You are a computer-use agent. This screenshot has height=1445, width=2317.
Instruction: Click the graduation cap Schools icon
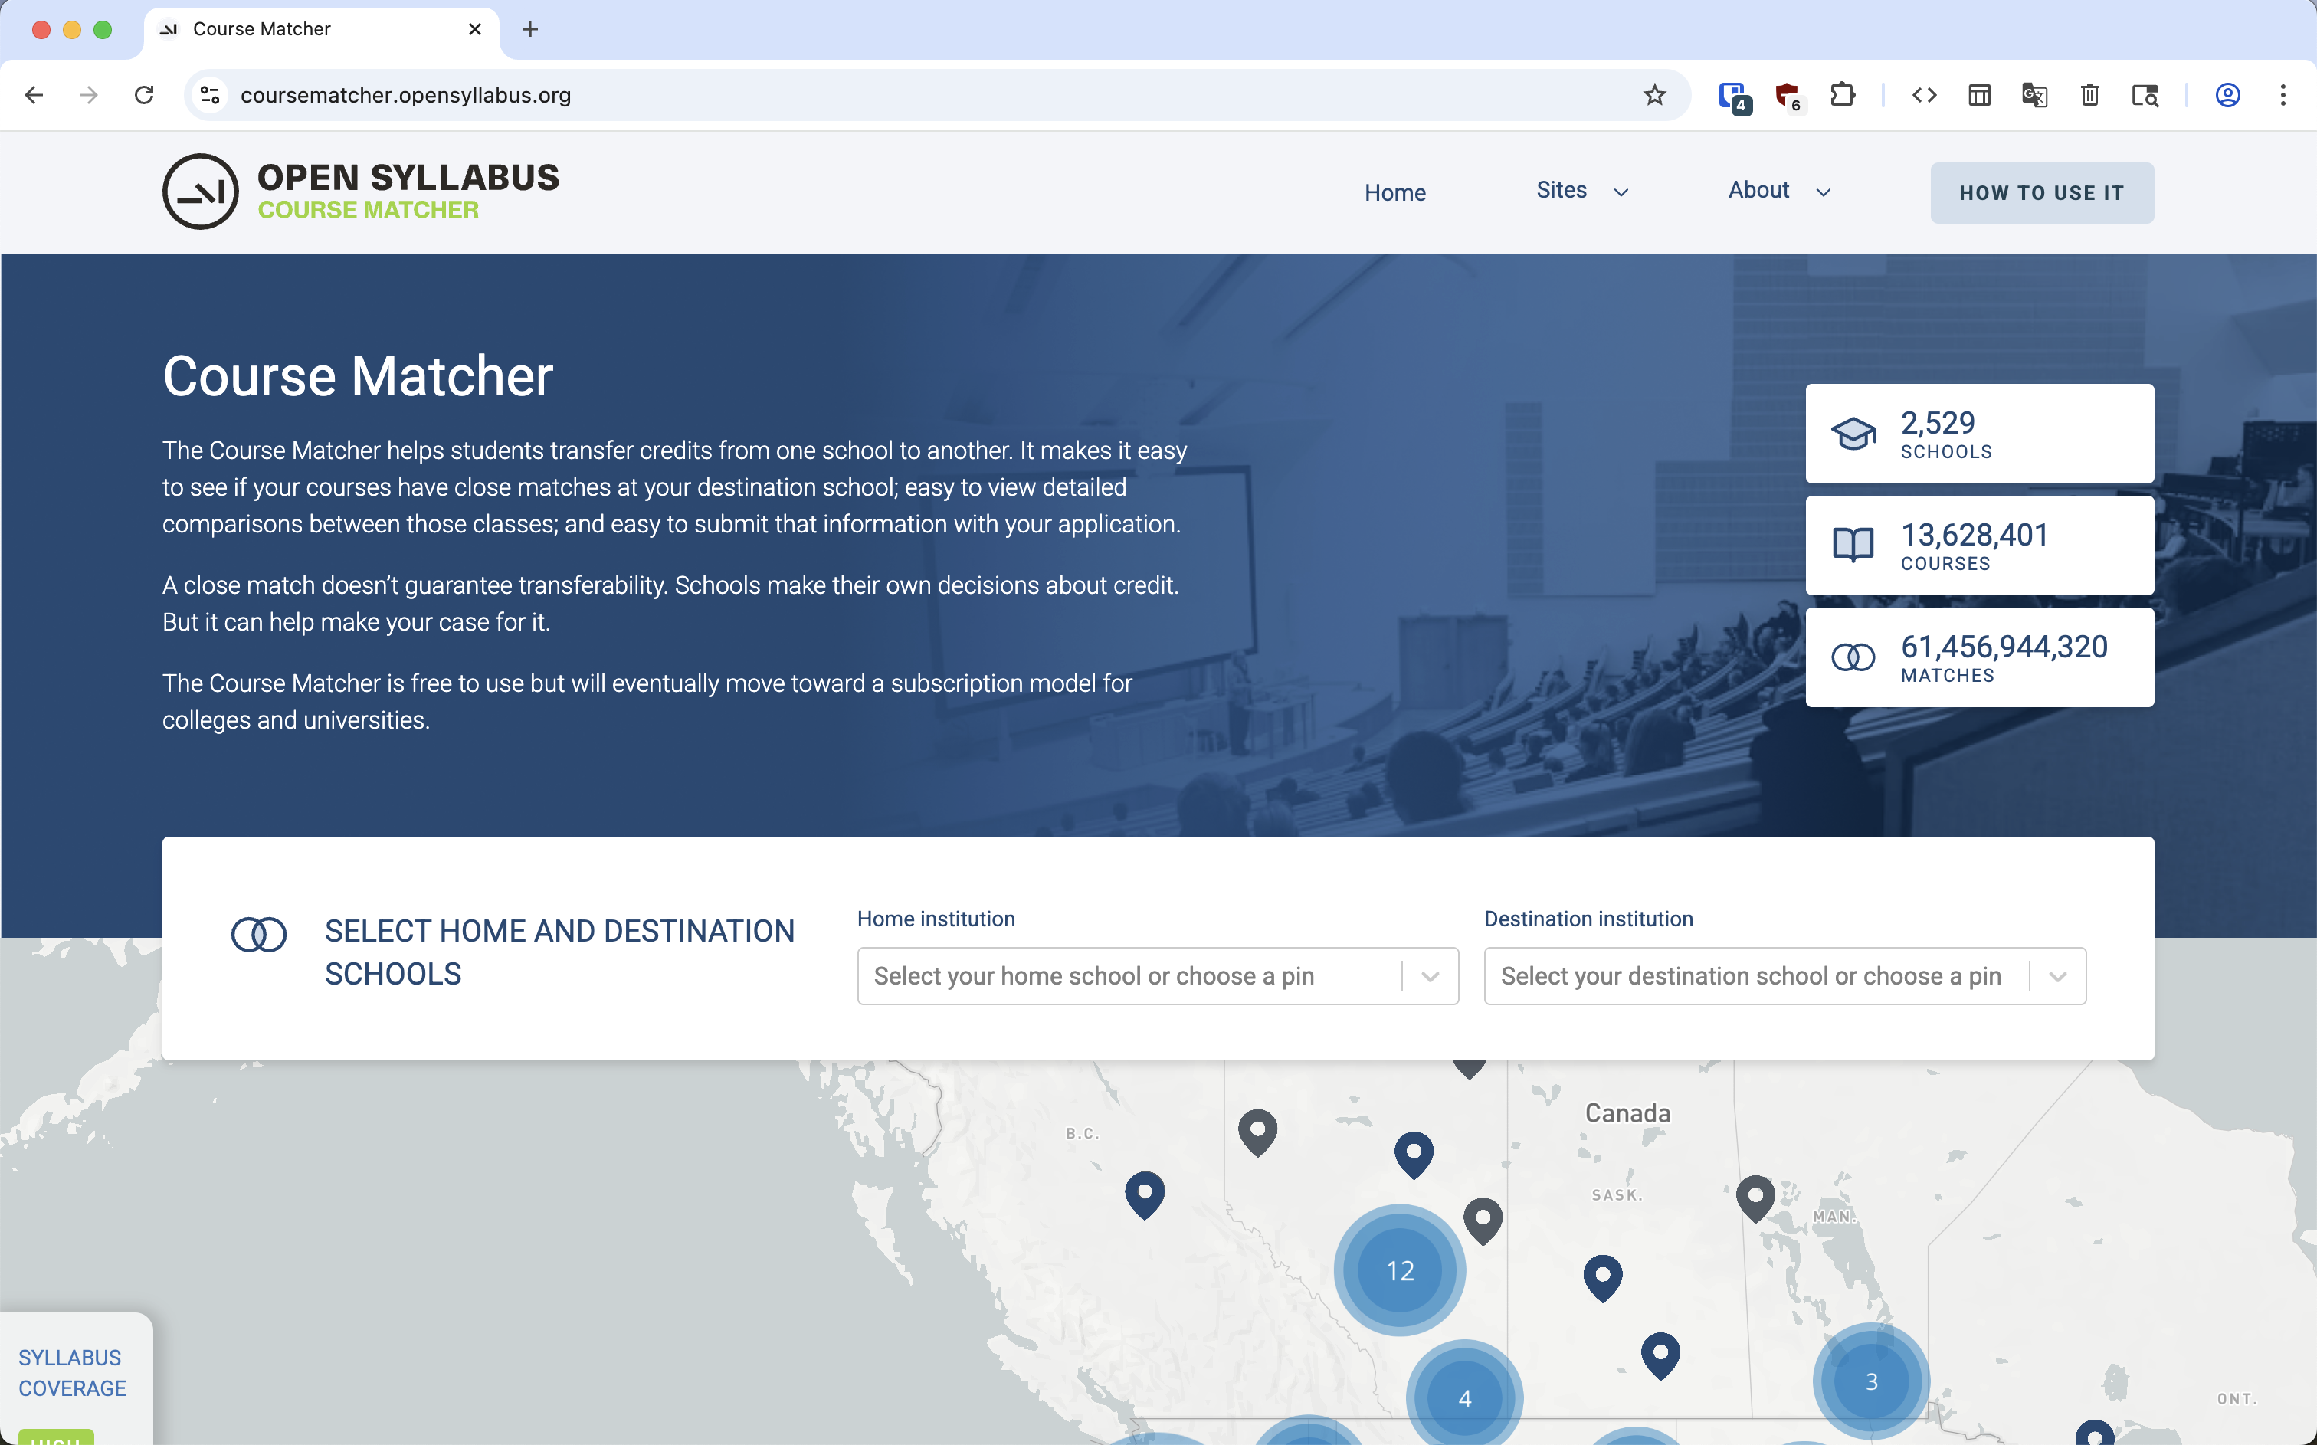[1853, 434]
